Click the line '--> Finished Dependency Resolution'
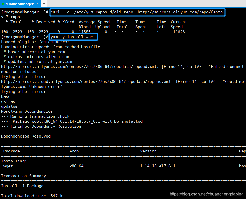Screen dimensions: 246x199 click(x=41, y=126)
